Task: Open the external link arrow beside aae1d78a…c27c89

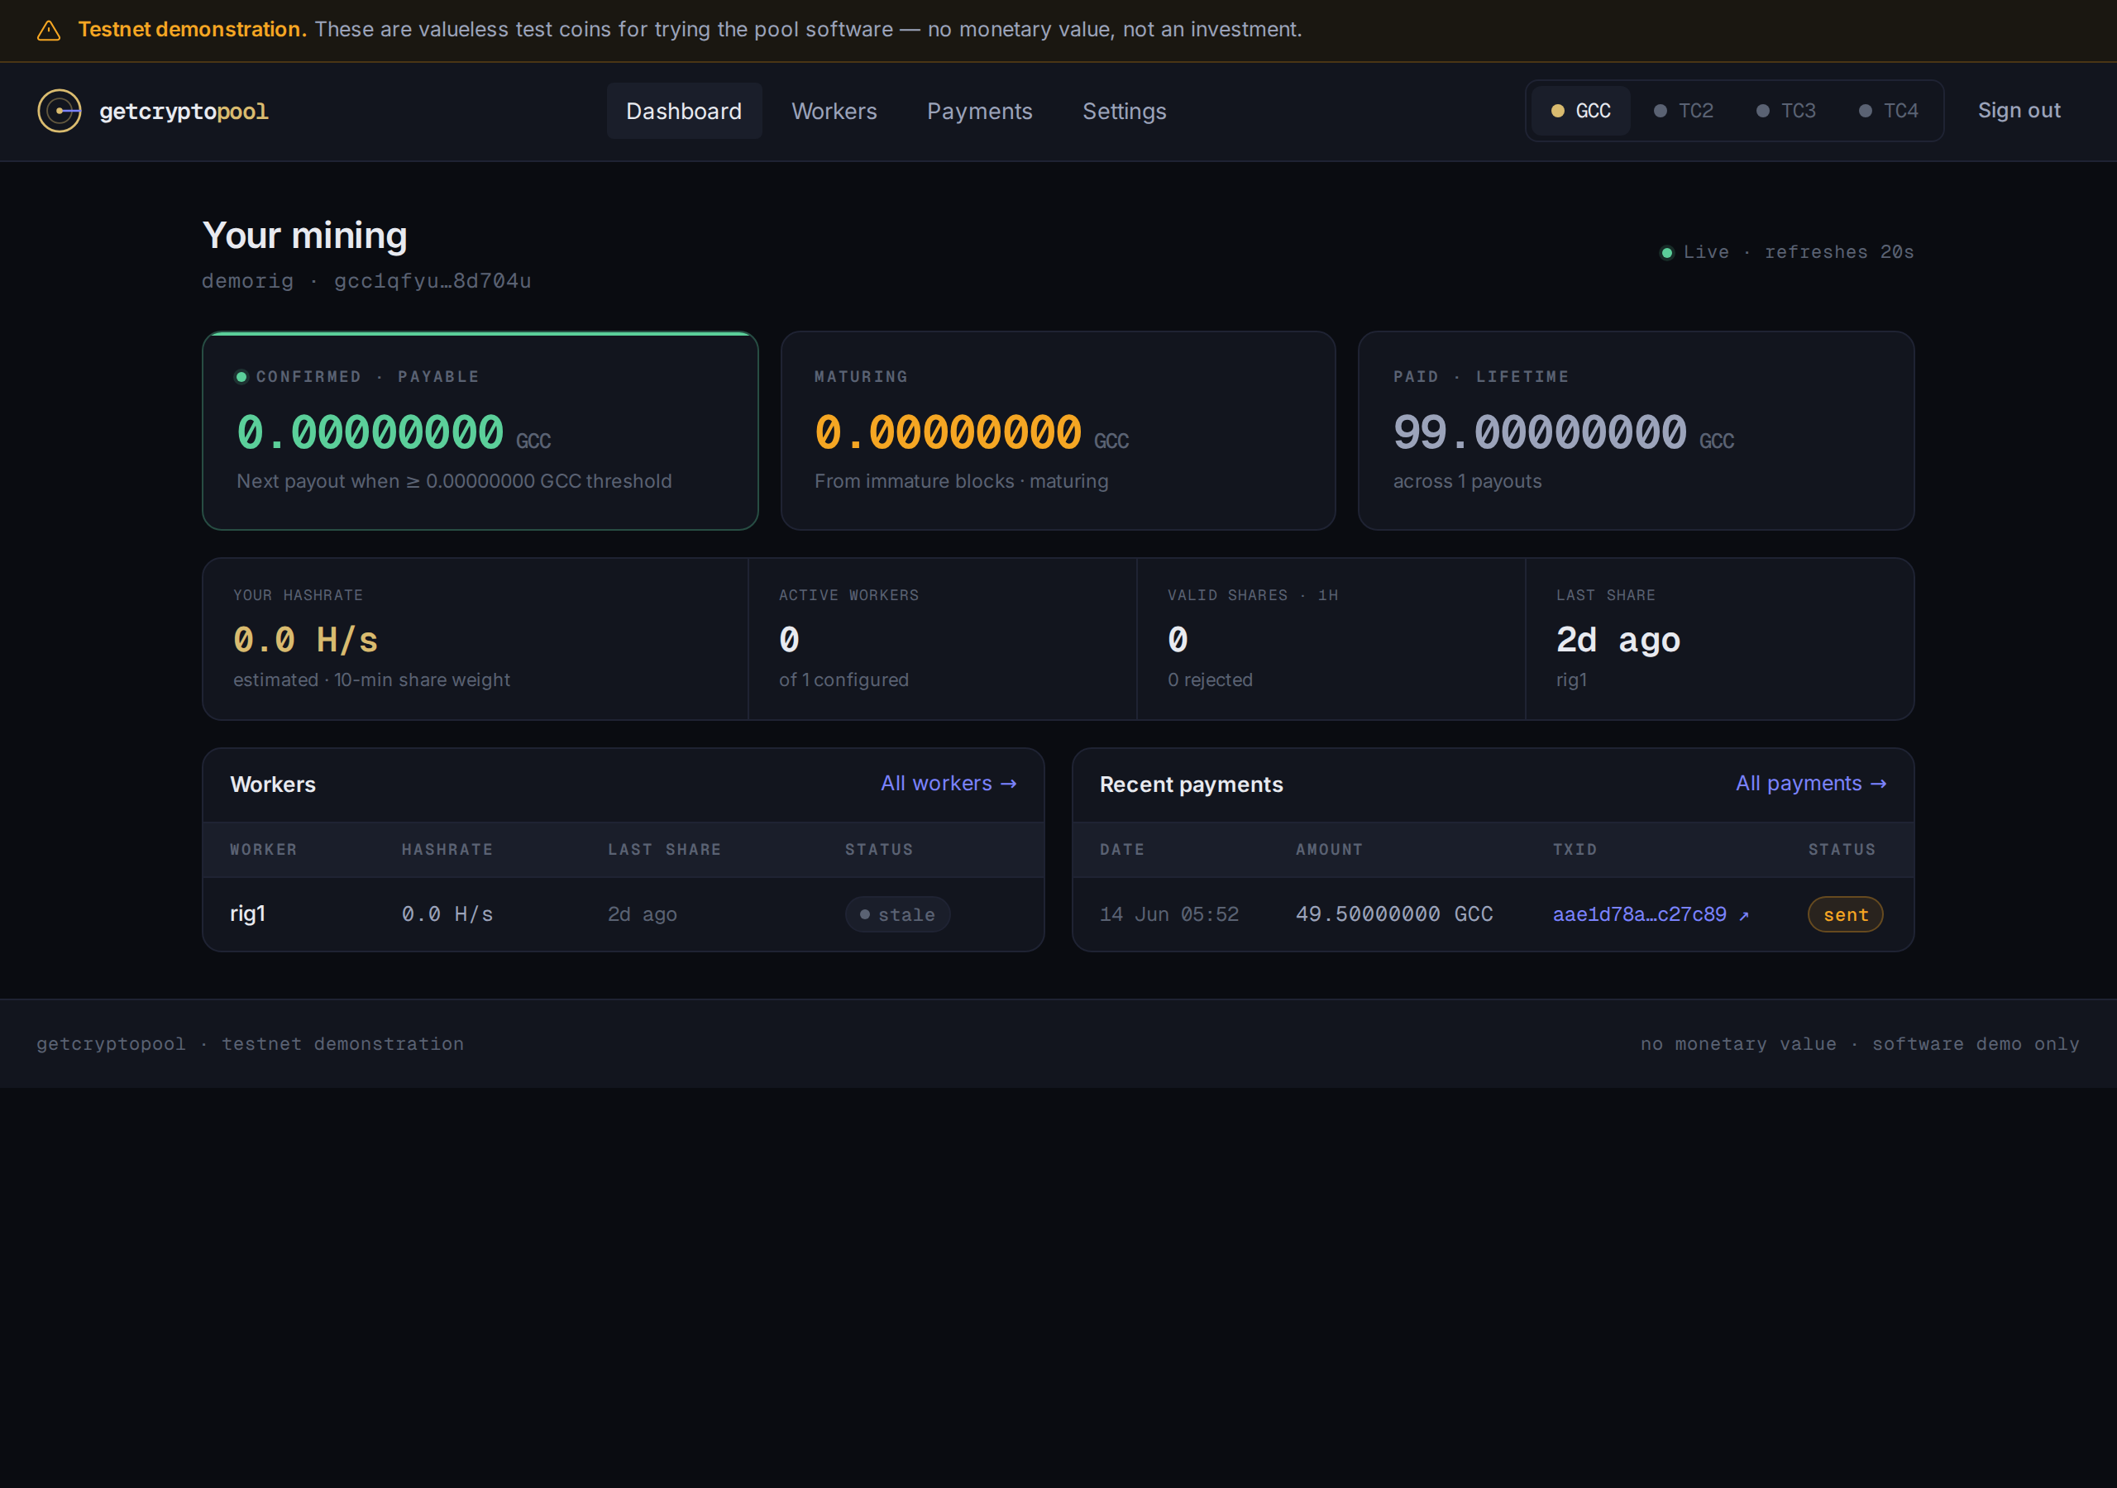Action: tap(1743, 915)
